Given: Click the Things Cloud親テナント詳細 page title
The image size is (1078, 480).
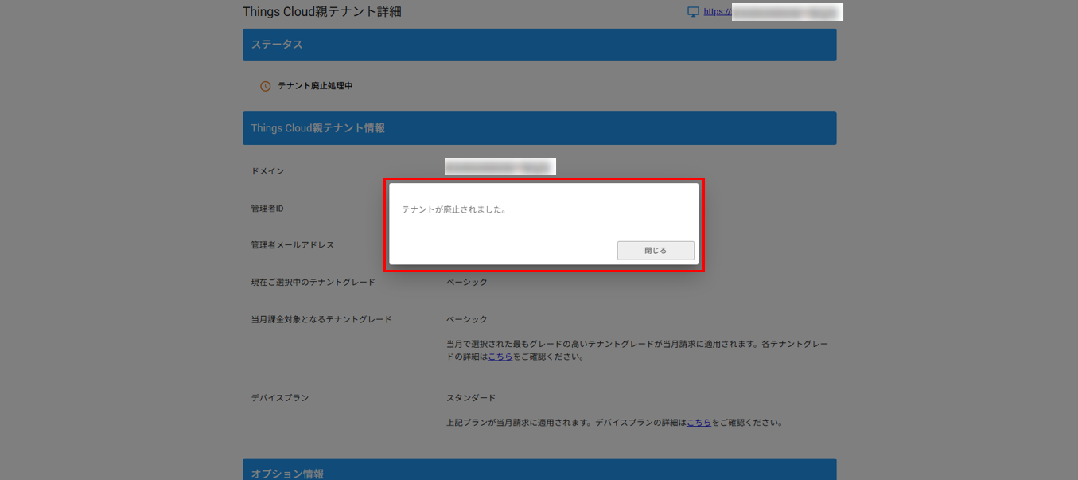Looking at the screenshot, I should [321, 11].
